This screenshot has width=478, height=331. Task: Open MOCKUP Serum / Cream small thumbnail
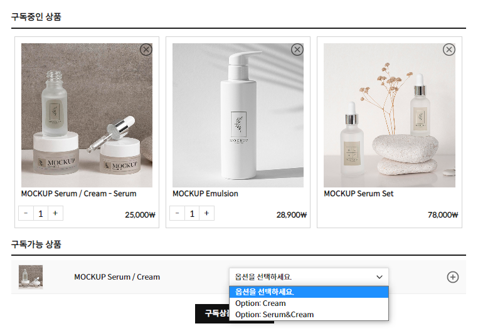31,277
